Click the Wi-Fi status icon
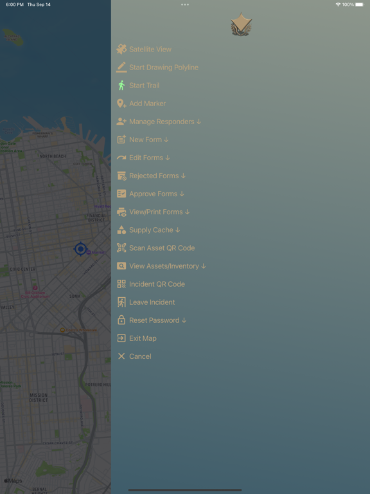 pyautogui.click(x=338, y=5)
